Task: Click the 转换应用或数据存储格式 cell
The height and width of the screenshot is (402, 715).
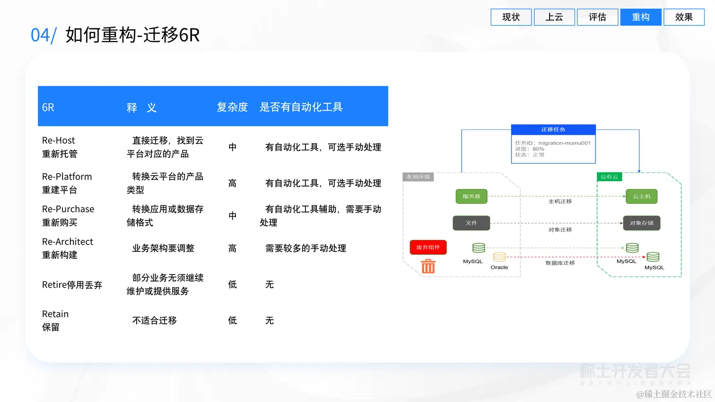Action: (x=165, y=215)
